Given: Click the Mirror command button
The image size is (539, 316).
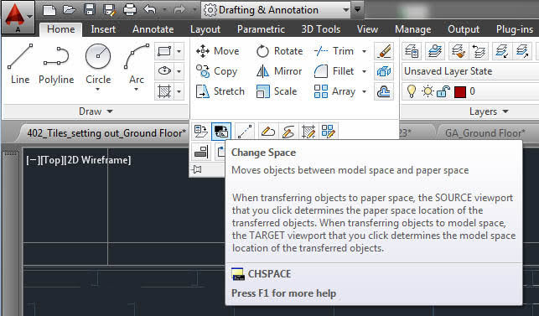Looking at the screenshot, I should tap(279, 71).
